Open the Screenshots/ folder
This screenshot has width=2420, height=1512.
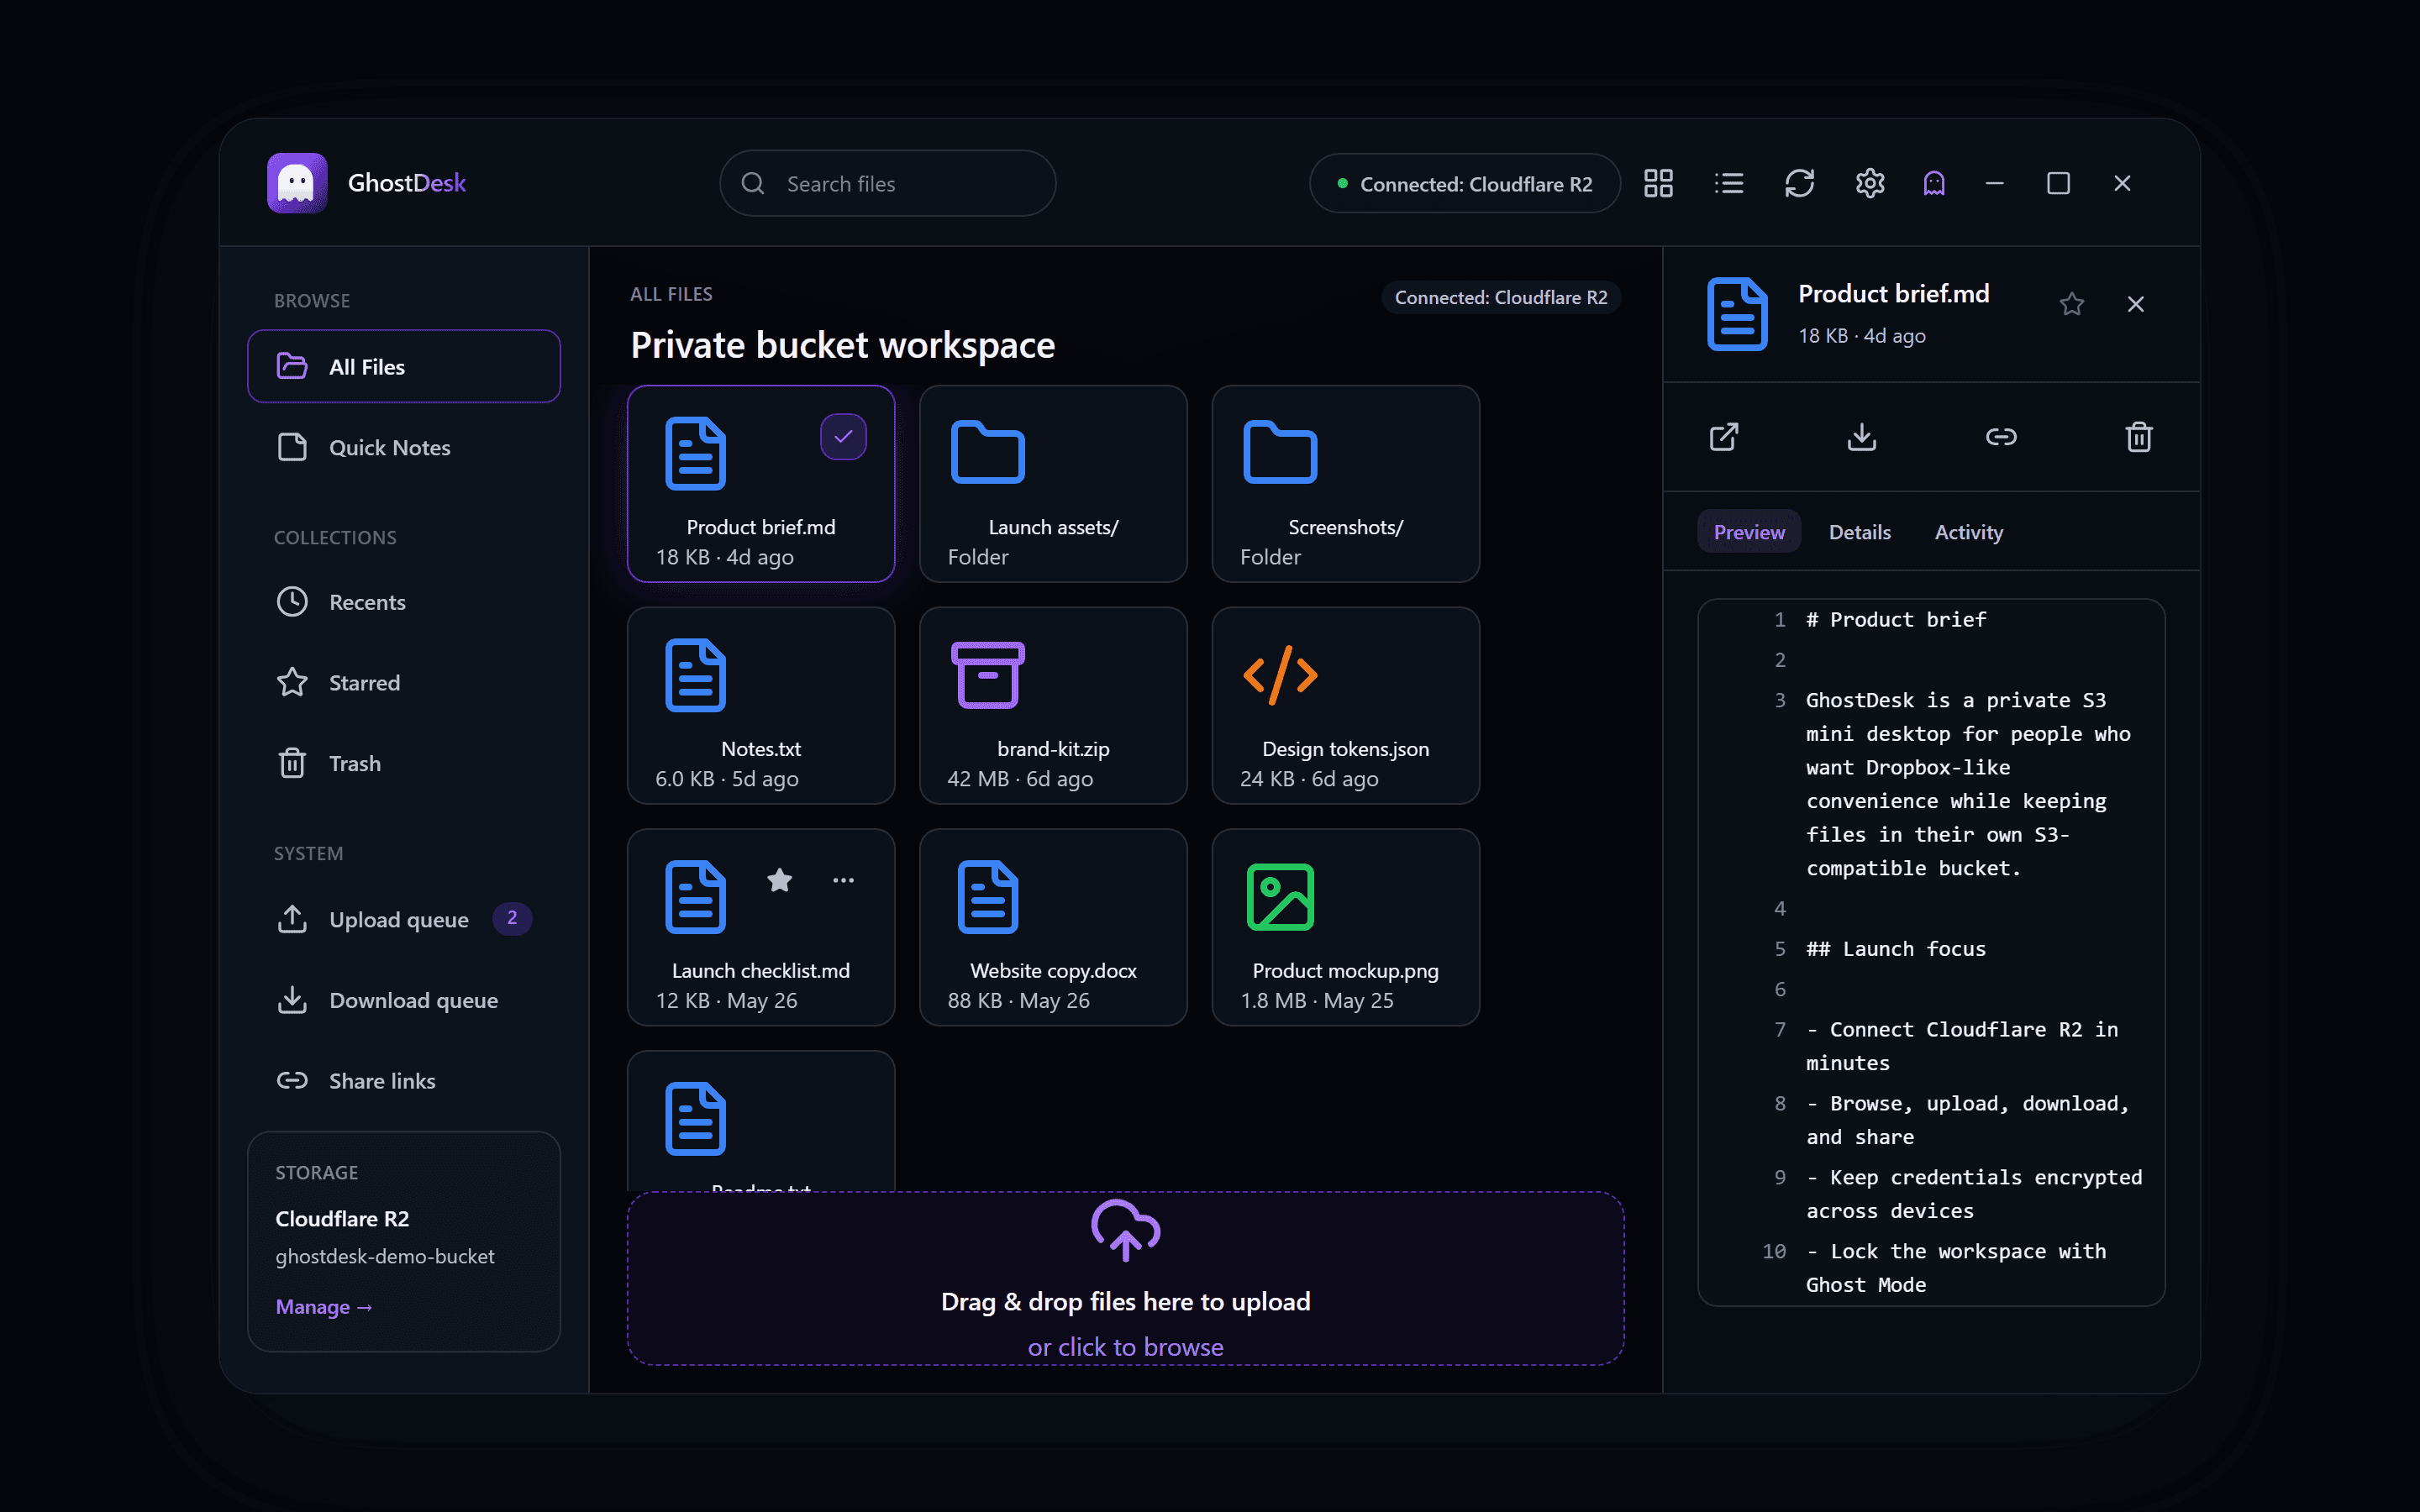click(x=1346, y=484)
